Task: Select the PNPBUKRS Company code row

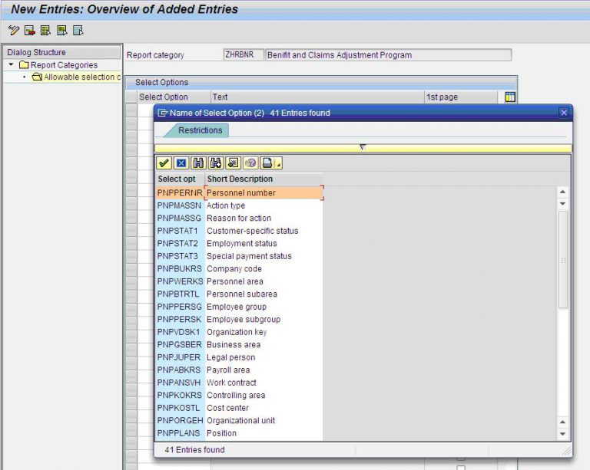Action: (x=240, y=269)
